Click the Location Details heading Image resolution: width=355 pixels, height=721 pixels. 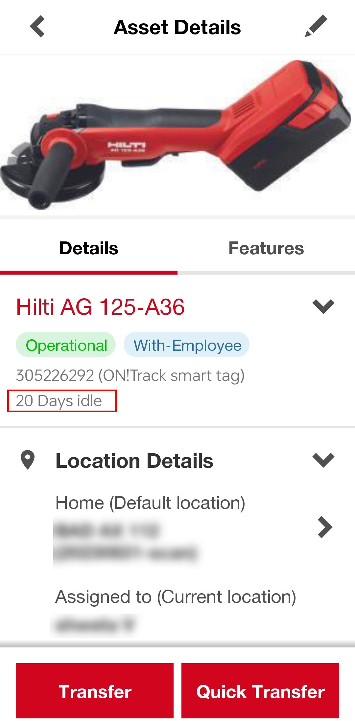click(x=134, y=461)
